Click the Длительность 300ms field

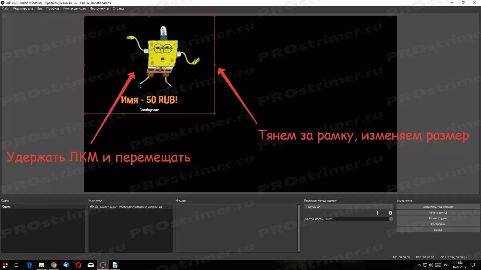tap(356, 219)
